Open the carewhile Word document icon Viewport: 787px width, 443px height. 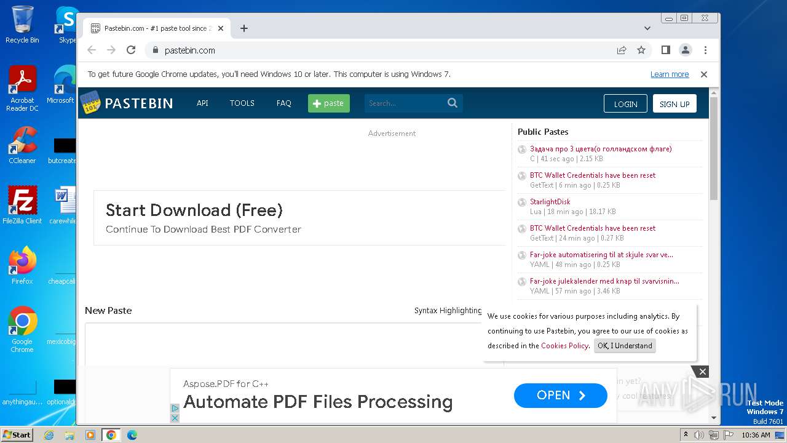coord(63,206)
